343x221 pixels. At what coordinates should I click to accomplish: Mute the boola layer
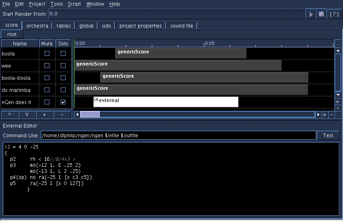tap(47, 53)
